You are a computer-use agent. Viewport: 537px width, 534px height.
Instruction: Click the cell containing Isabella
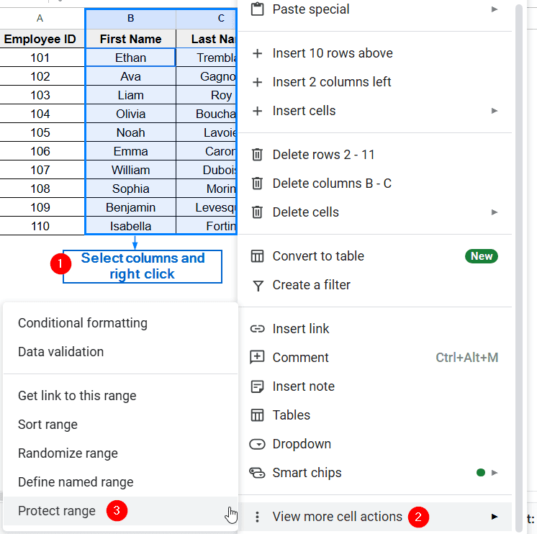coord(130,226)
